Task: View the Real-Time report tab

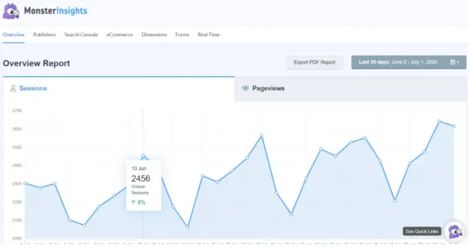Action: coord(208,34)
